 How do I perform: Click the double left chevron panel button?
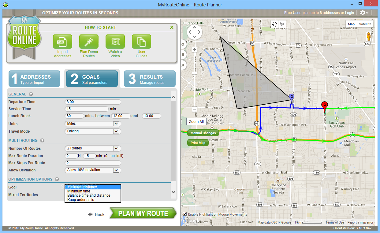pyautogui.click(x=183, y=45)
